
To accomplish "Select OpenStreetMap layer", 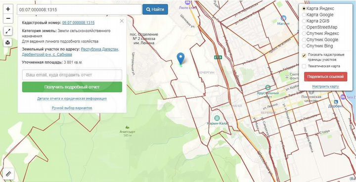I will tap(304, 27).
